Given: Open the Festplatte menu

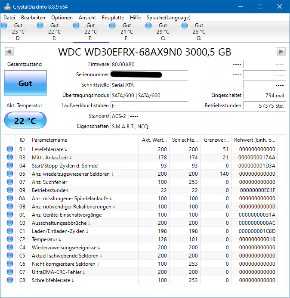Looking at the screenshot, I should [113, 18].
